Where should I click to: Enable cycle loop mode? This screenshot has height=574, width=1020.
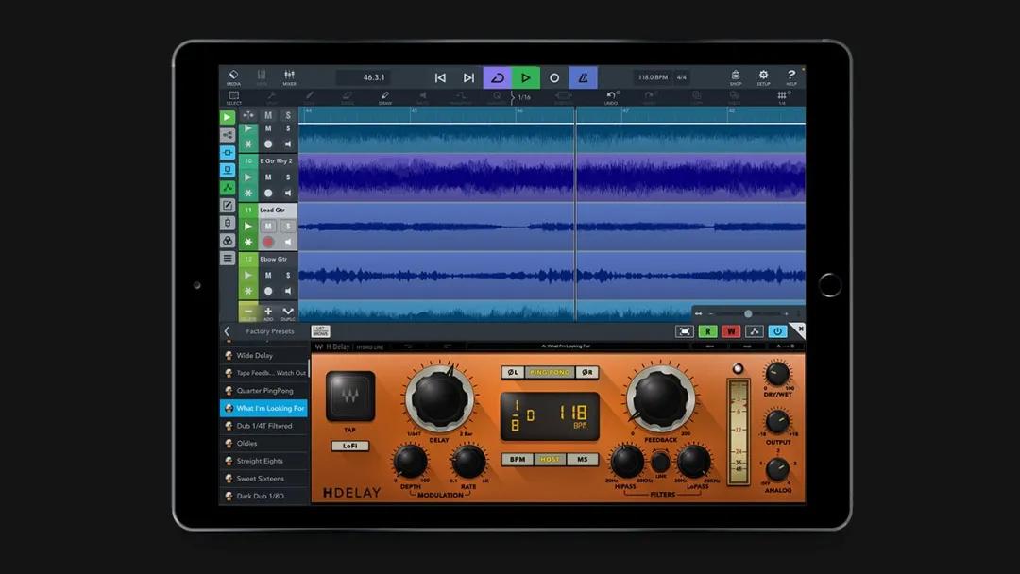(x=496, y=77)
